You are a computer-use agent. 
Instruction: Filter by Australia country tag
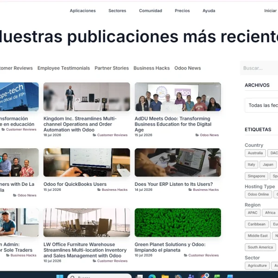click(255, 153)
